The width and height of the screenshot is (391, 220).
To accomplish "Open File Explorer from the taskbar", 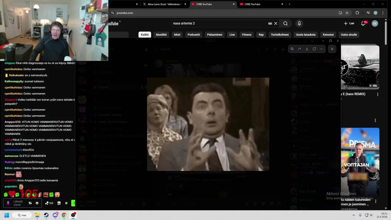I will tap(37, 215).
